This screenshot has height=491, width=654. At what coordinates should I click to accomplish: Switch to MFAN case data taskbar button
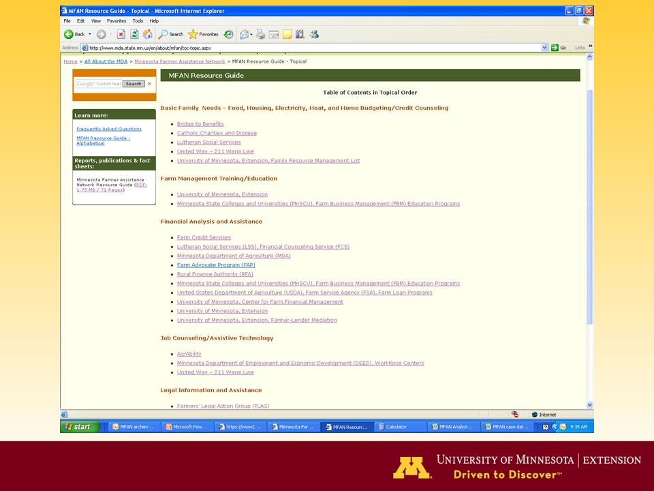click(507, 427)
